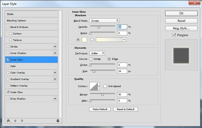Open the fx effects menu icon
Screen dimensions: 202x128
9,121
